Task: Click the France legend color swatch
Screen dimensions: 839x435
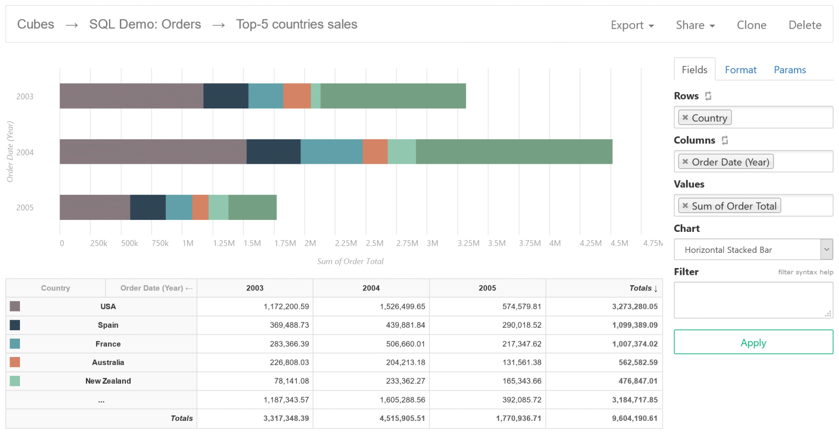Action: coord(15,344)
